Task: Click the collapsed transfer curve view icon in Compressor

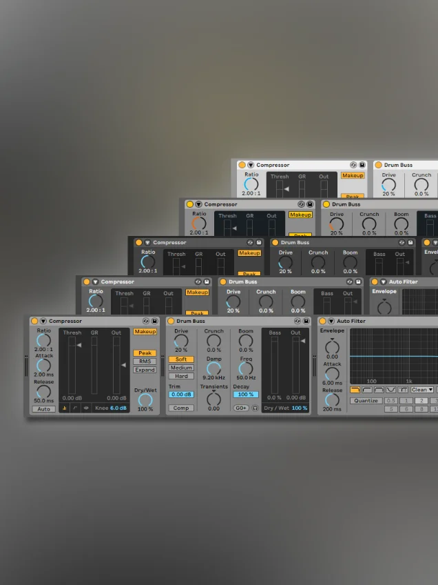Action: click(x=65, y=408)
